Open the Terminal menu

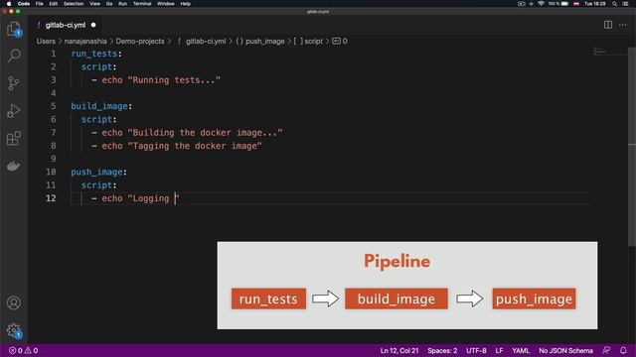click(x=142, y=4)
